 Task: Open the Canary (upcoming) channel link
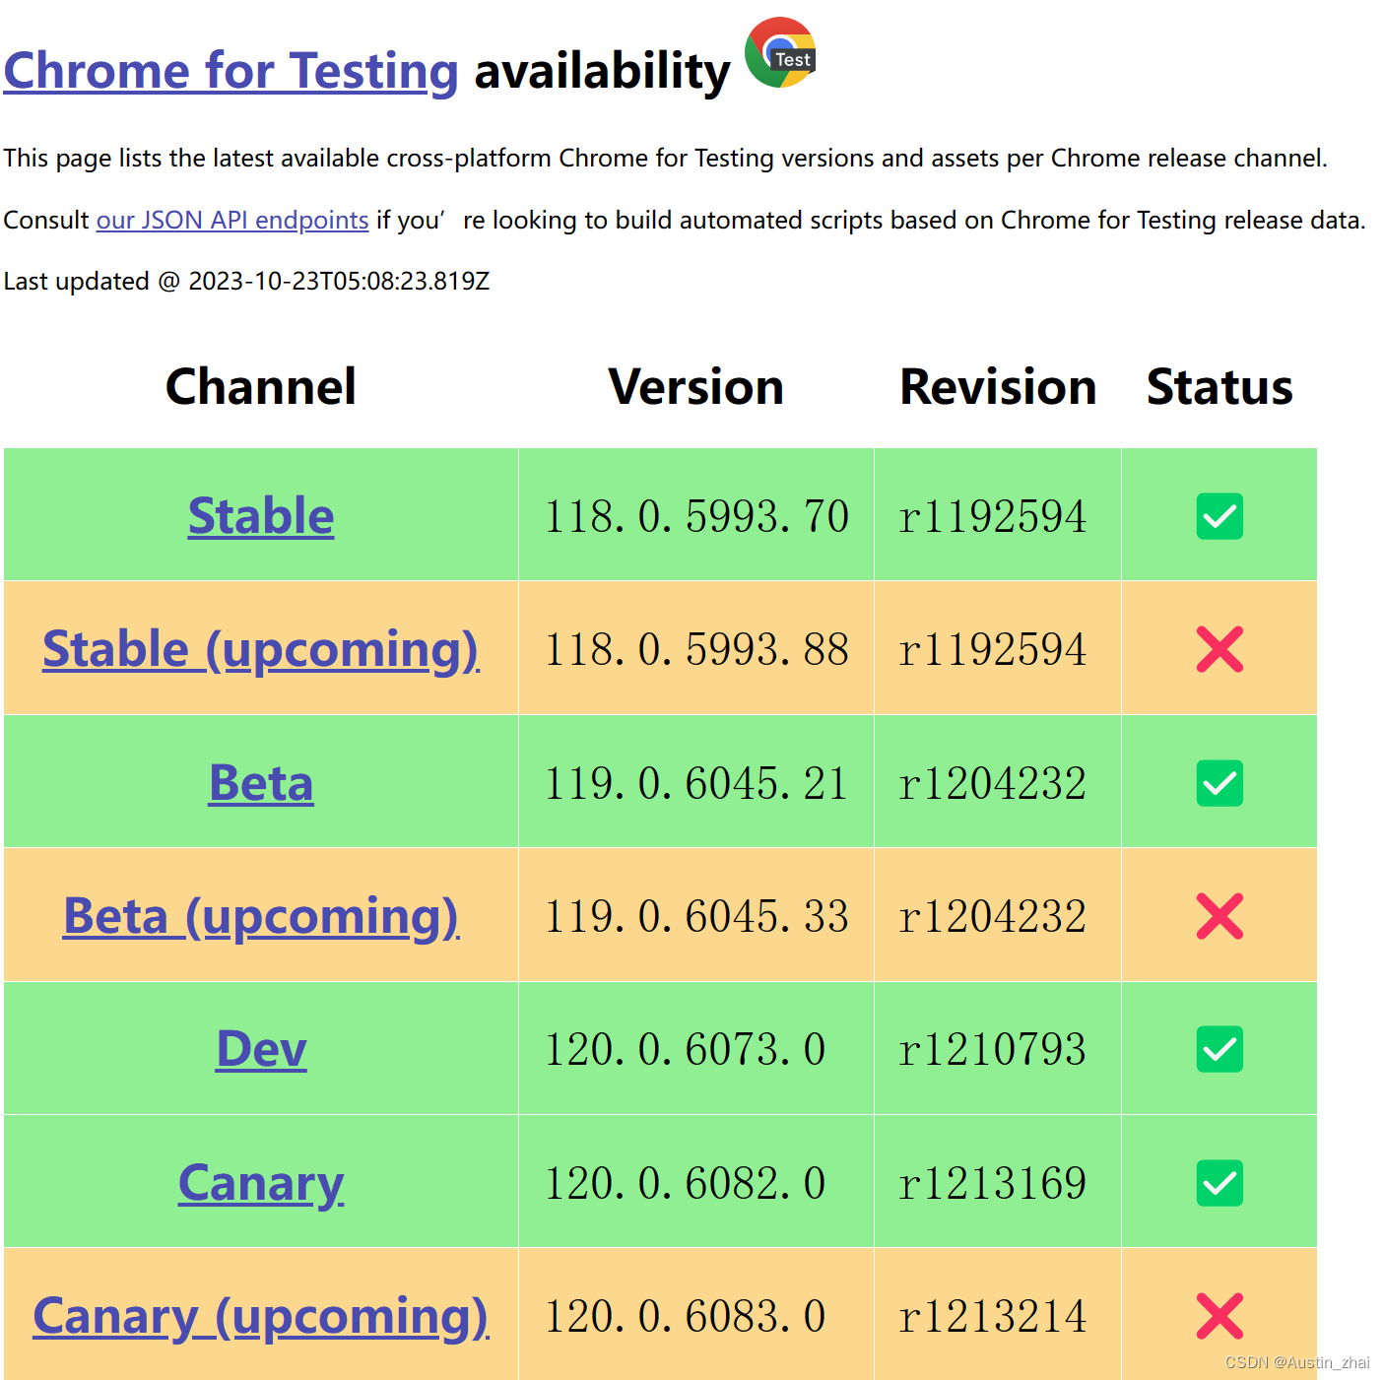click(261, 1316)
